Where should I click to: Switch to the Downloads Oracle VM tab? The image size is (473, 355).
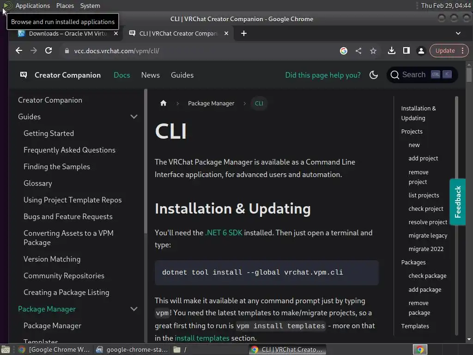(x=68, y=33)
